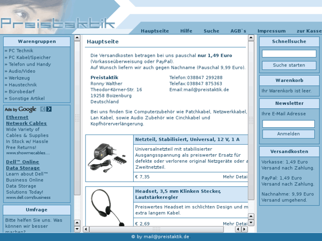Focus the Schnellsuche search field
Screen dimensions: 322x241
(289, 54)
